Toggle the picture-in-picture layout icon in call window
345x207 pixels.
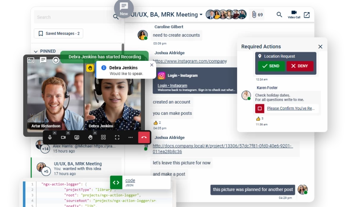[x=31, y=60]
